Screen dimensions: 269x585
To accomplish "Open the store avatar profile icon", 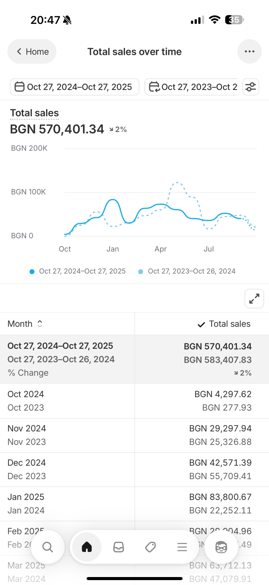I will 221,547.
